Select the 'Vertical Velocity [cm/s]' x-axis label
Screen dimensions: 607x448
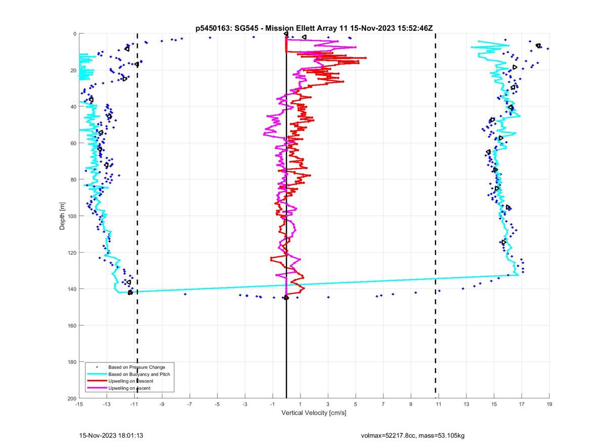tap(314, 413)
